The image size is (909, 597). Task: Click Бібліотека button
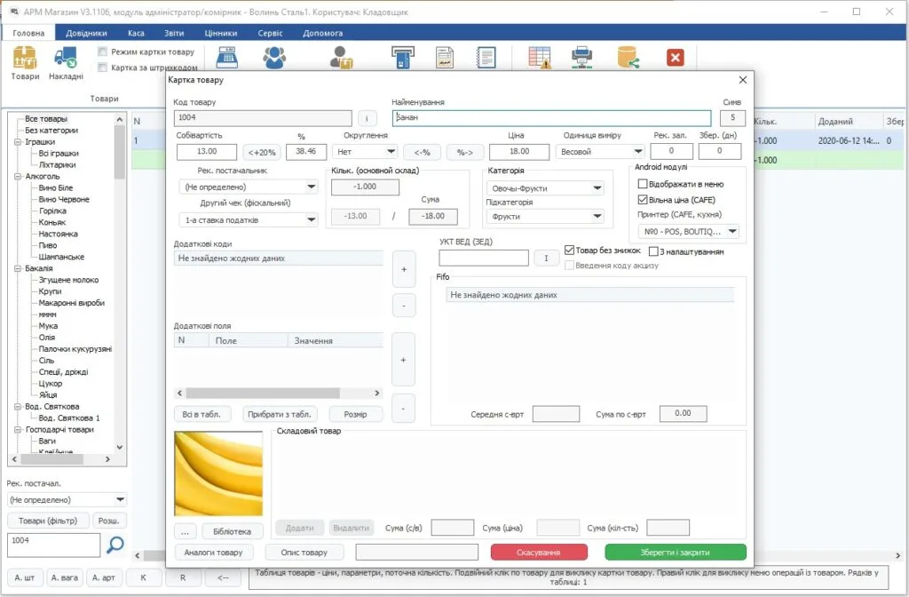pos(232,531)
